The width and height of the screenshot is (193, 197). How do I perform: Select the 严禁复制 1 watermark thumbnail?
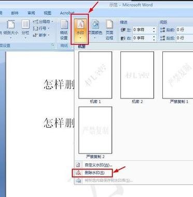pos(178,75)
